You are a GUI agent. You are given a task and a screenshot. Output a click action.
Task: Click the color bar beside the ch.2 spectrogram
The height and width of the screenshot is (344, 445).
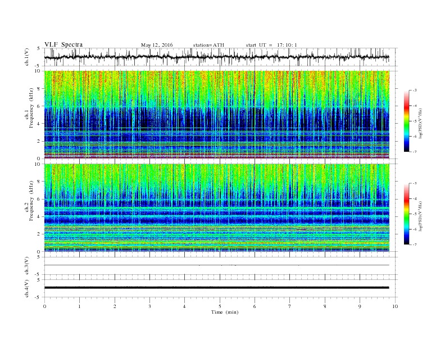[407, 214]
